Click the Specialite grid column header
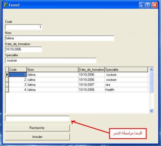This screenshot has height=146, width=161. (126, 70)
